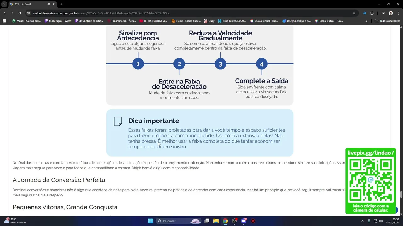Screen dimensions: 403x226
Task: Open Home - Escola Supe... bookmark
Action: pos(186,21)
